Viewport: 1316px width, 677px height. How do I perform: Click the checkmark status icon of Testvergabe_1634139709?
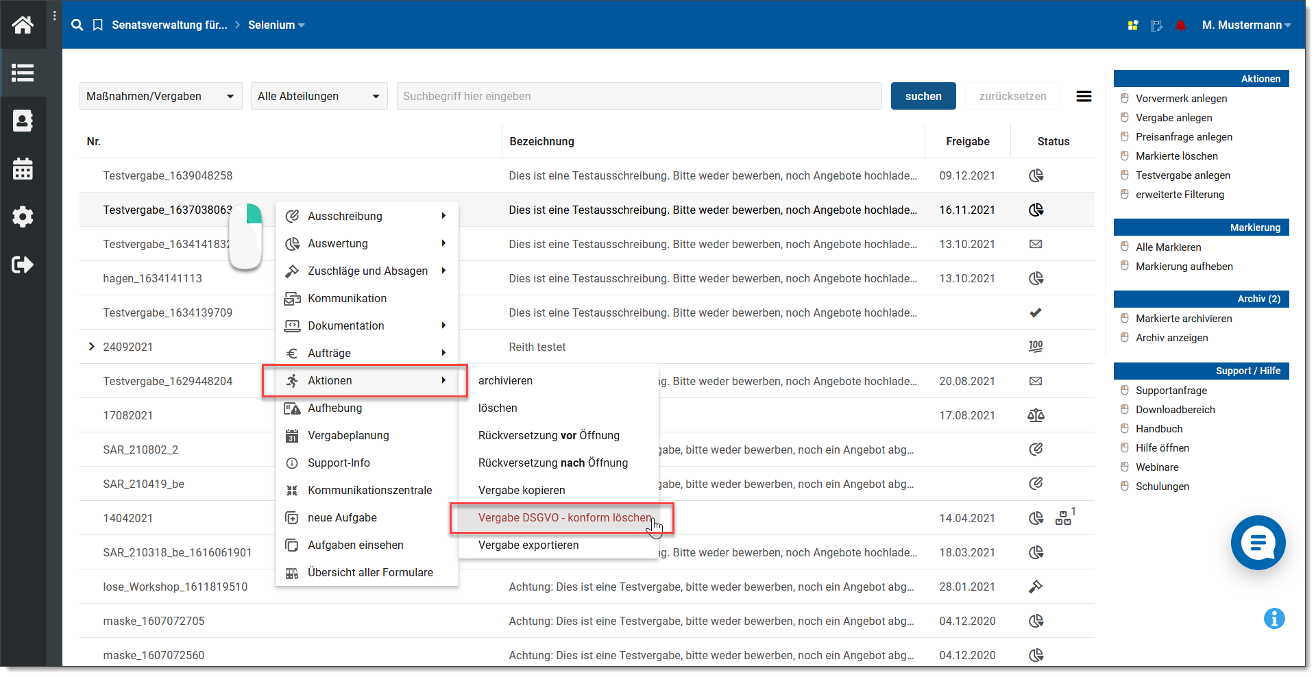(x=1036, y=312)
